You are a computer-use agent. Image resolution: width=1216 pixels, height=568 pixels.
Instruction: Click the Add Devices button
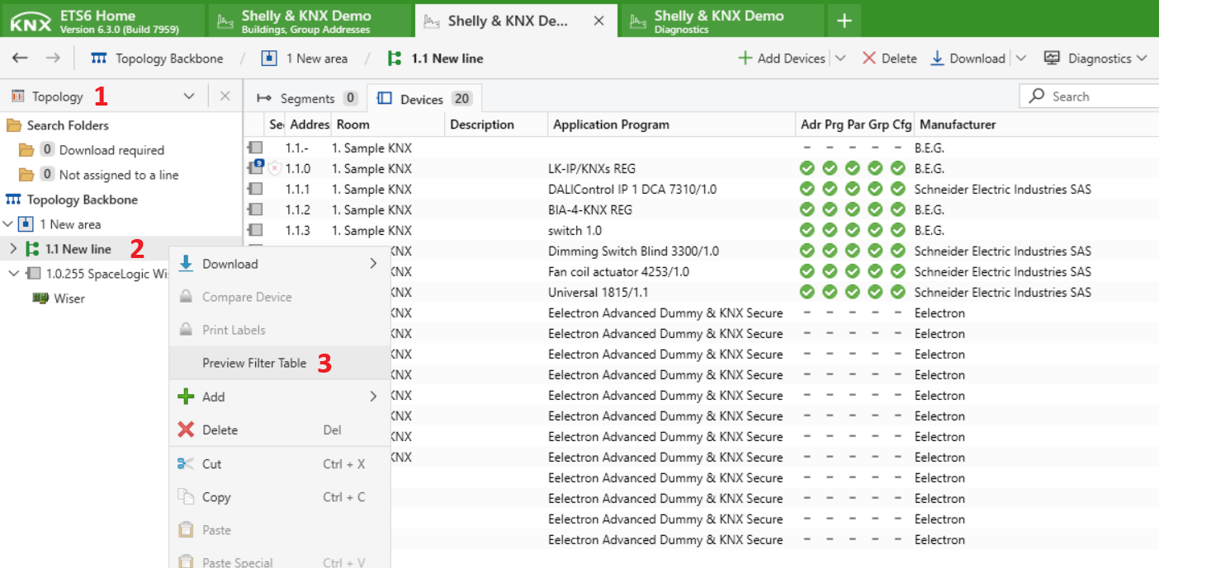(781, 59)
